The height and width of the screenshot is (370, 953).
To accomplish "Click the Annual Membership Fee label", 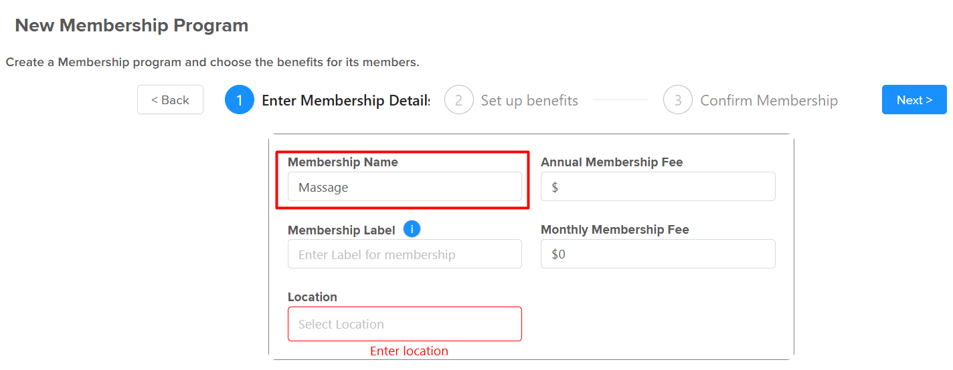I will coord(612,162).
